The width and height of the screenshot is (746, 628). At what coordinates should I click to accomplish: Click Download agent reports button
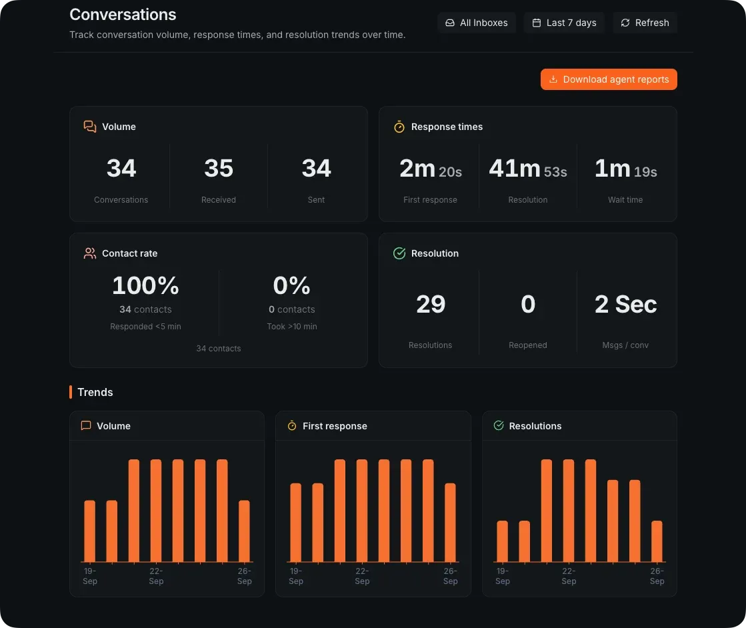pyautogui.click(x=609, y=79)
